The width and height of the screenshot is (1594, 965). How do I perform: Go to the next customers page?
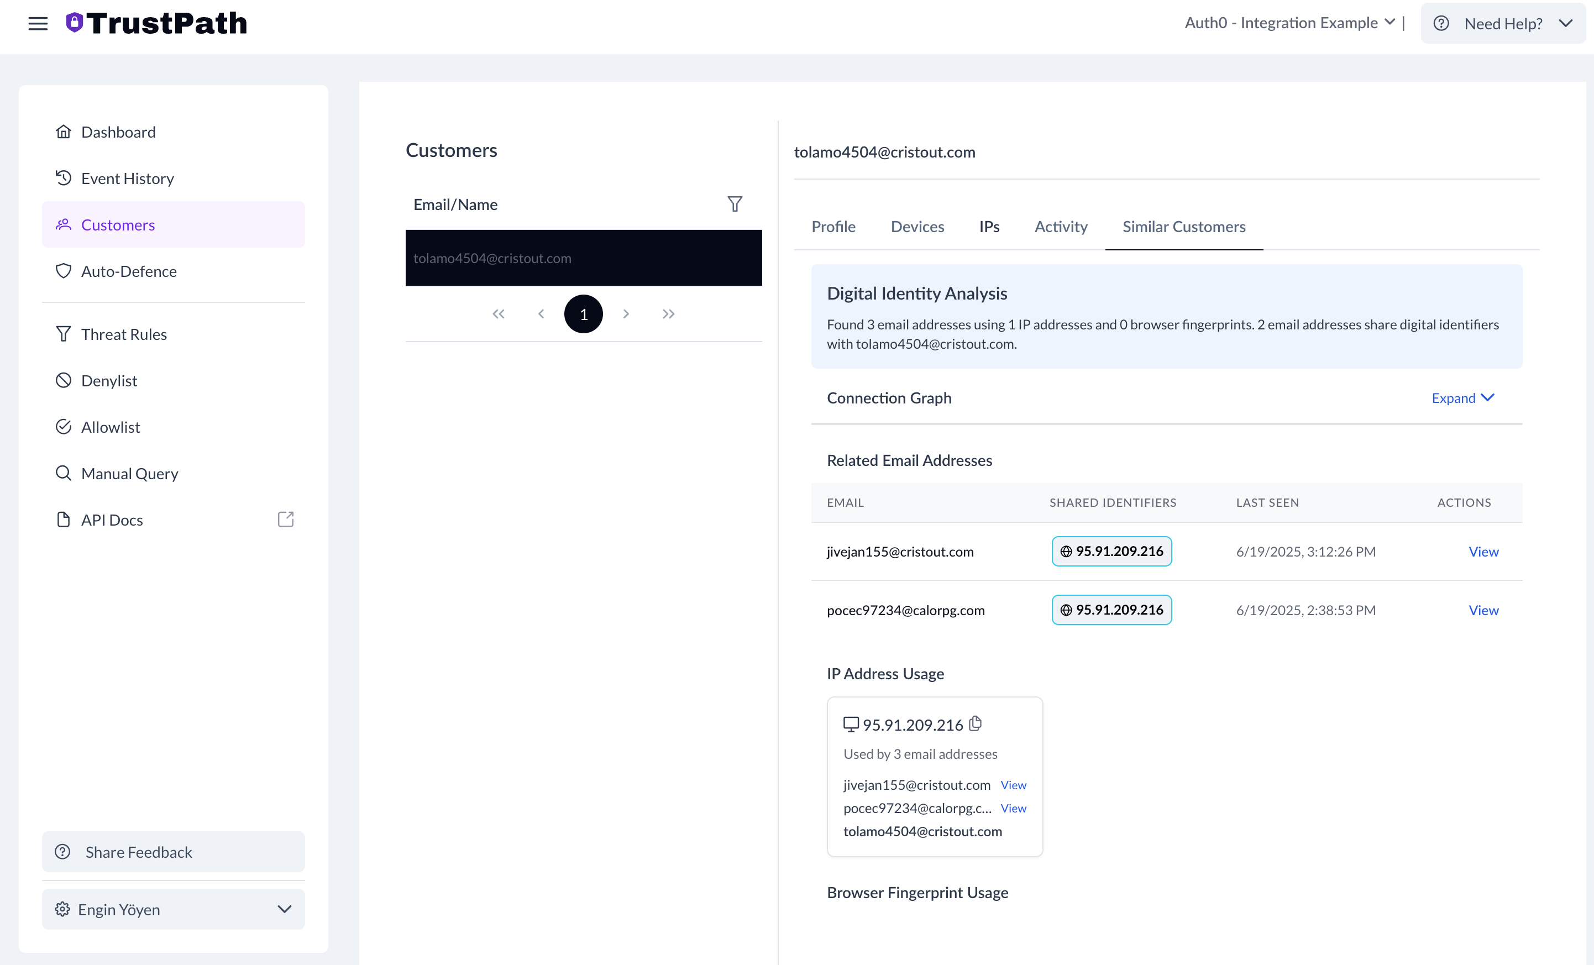tap(626, 314)
